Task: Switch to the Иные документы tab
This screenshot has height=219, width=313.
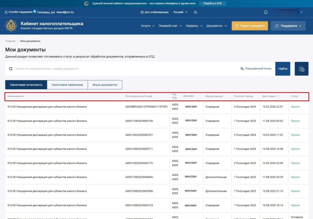Action: tap(105, 85)
